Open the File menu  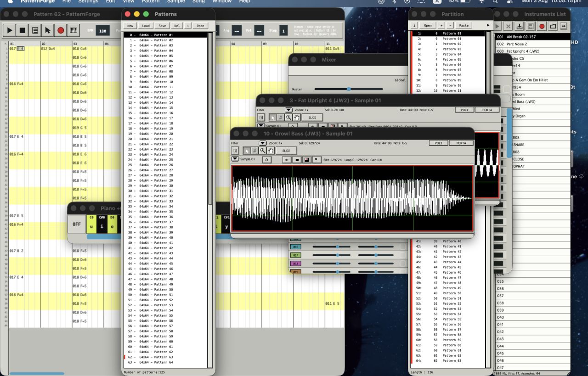67,1
